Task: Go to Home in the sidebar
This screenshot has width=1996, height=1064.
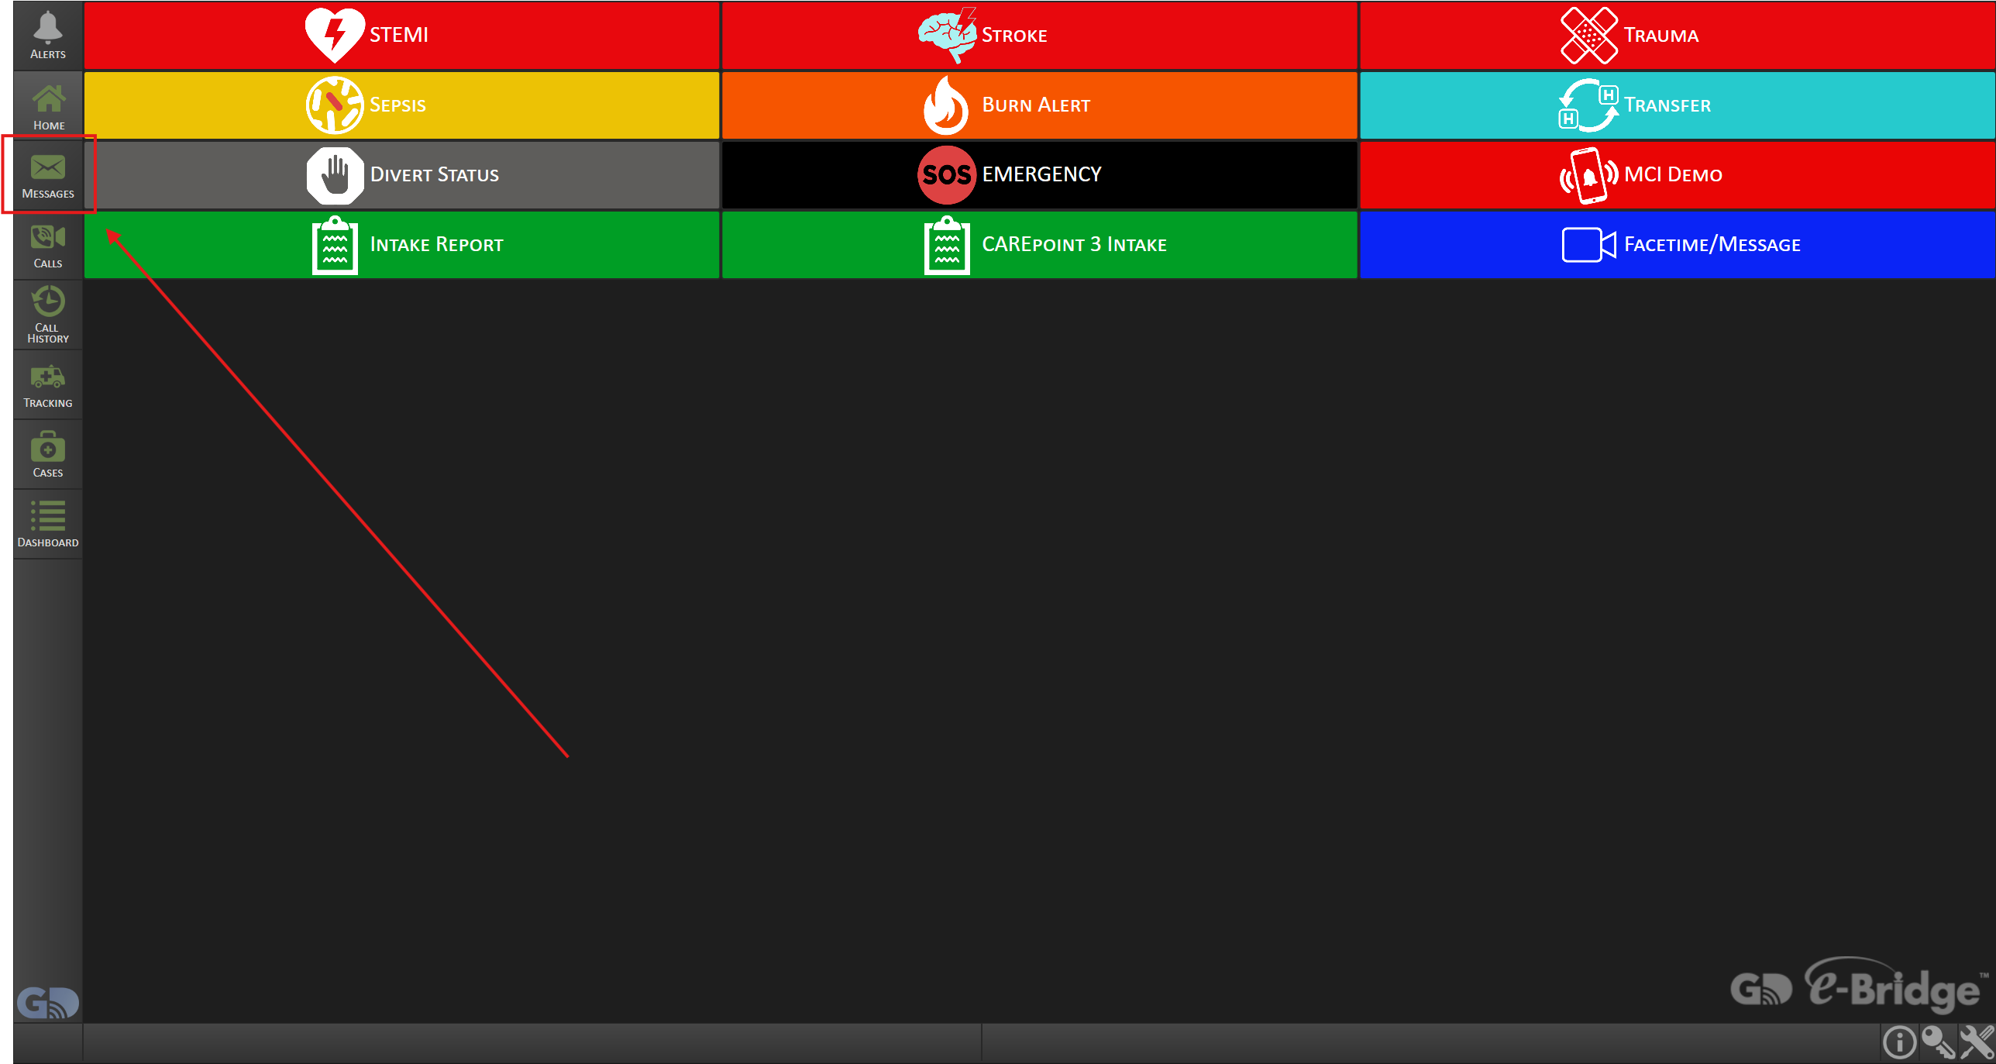Action: (48, 105)
